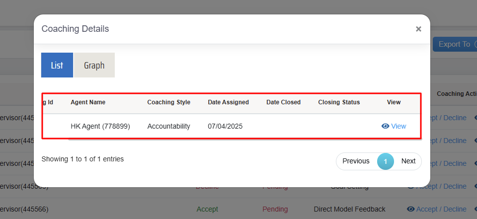The height and width of the screenshot is (219, 477).
Task: Sort by Coaching Style column header
Action: point(169,102)
